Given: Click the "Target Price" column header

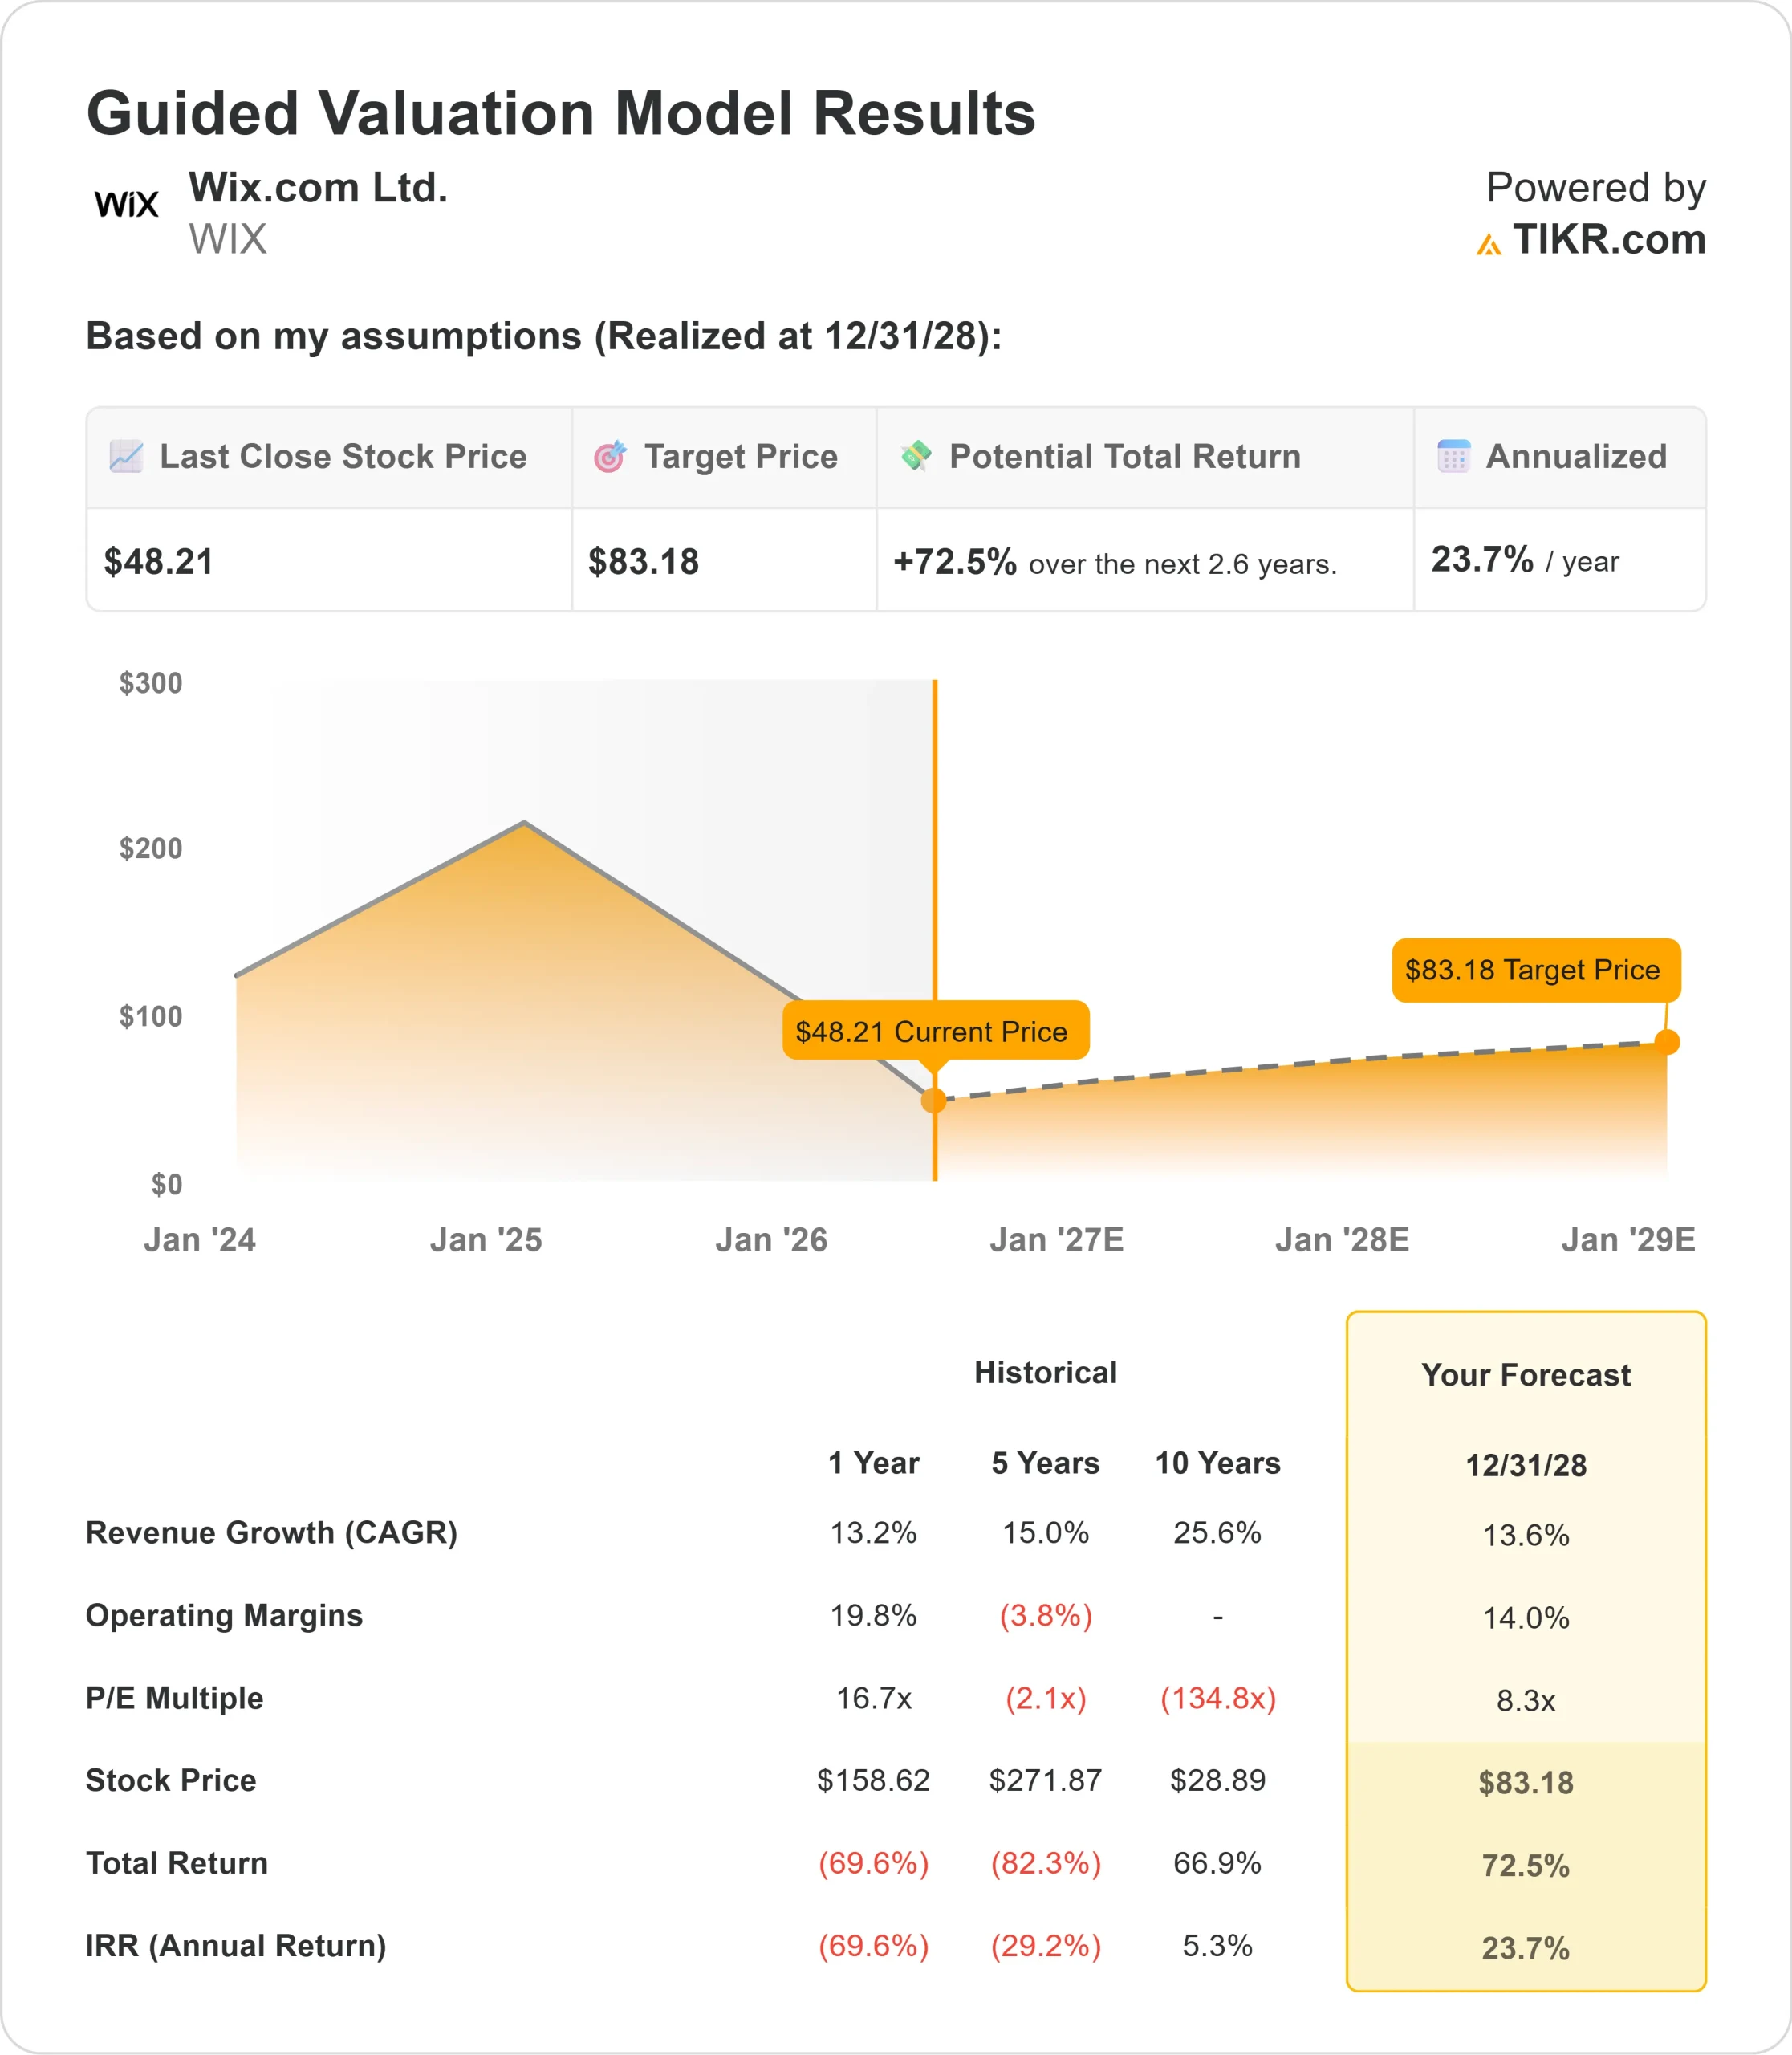Looking at the screenshot, I should pyautogui.click(x=741, y=456).
